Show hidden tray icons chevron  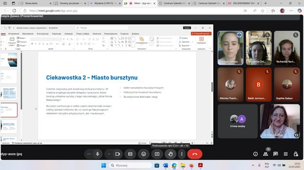click(253, 165)
